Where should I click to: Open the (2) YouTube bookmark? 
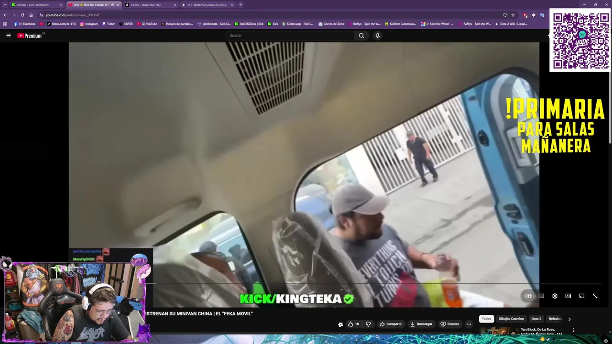click(x=147, y=23)
